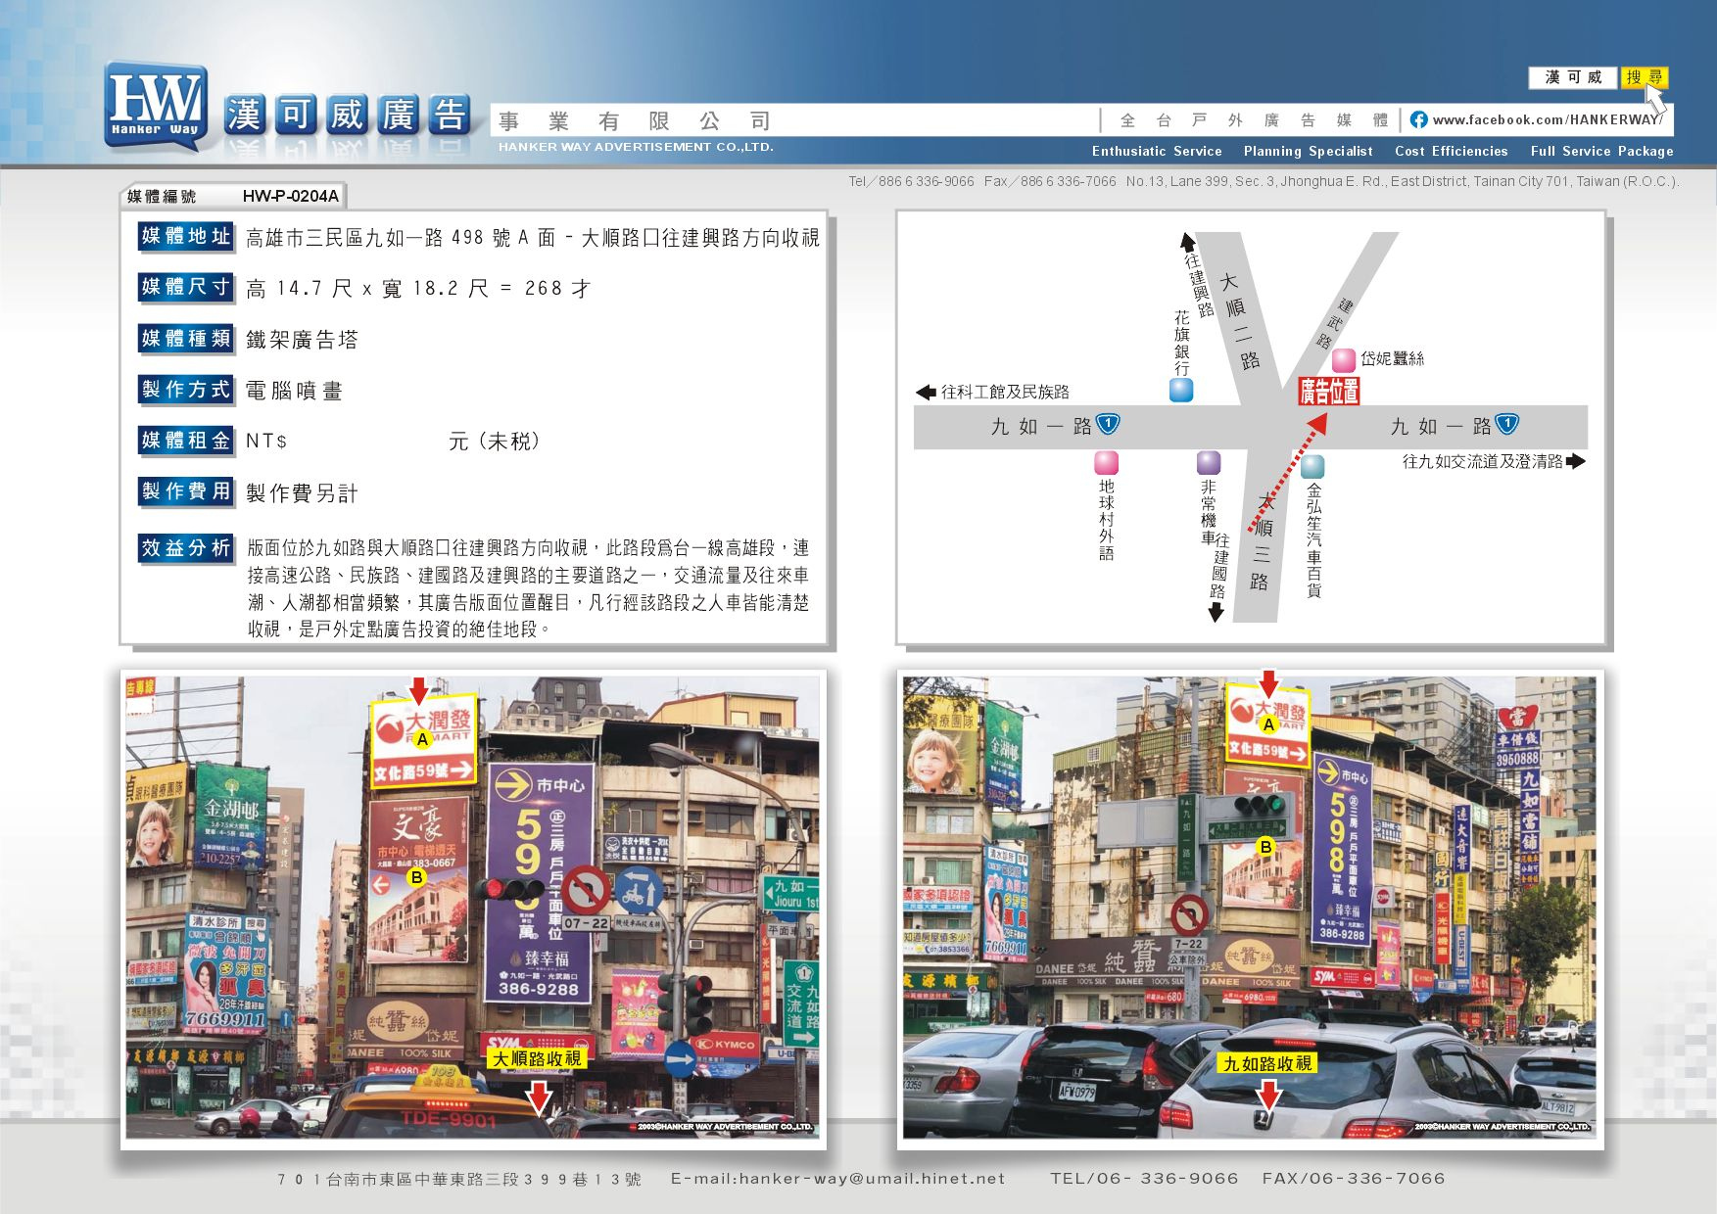Click the 往科工館及民族路 direction arrow
Screen dimensions: 1717x1214
tap(926, 392)
